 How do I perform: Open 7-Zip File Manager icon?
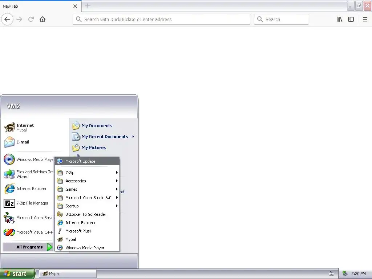coord(9,203)
